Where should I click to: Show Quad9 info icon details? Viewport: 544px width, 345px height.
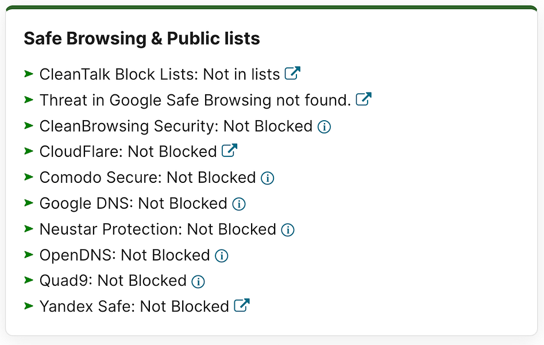click(198, 281)
